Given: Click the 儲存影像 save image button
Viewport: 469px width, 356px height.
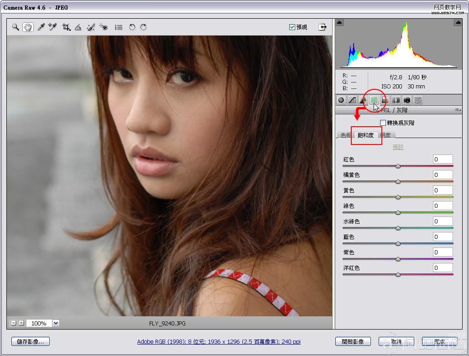Looking at the screenshot, I should click(x=31, y=341).
